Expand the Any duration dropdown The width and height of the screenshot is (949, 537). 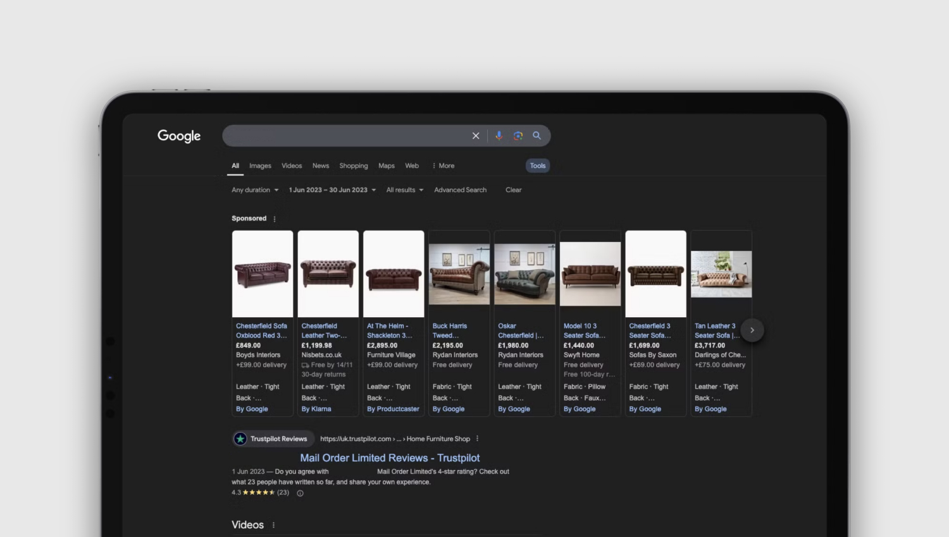pyautogui.click(x=255, y=190)
